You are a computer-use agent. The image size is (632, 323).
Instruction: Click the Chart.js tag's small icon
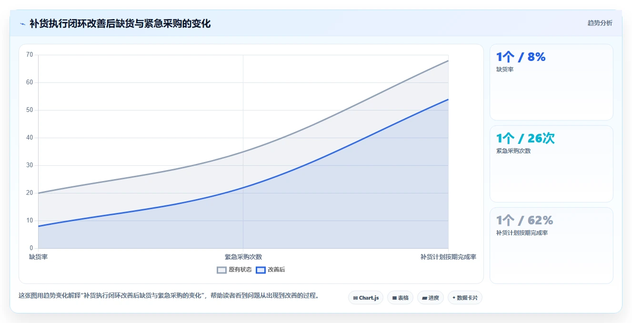point(355,298)
